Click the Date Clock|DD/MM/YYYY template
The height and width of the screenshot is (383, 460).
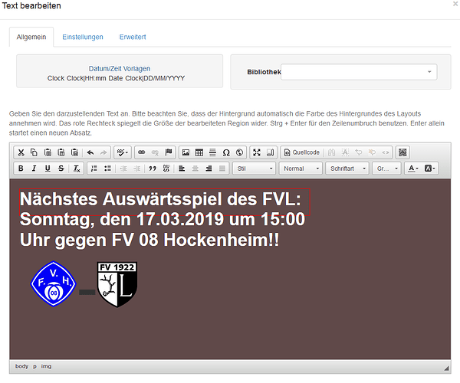click(146, 78)
